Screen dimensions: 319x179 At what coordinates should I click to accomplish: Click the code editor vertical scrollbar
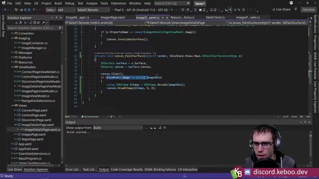coord(310,70)
